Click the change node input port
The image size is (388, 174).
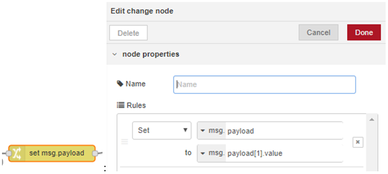tap(9, 154)
